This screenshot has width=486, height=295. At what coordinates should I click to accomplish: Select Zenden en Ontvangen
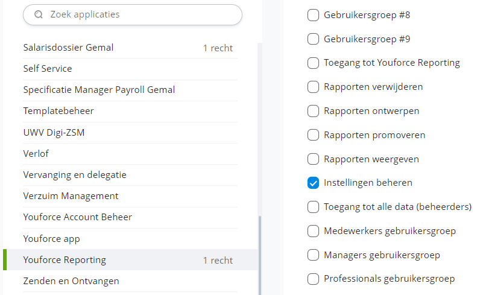[71, 281]
